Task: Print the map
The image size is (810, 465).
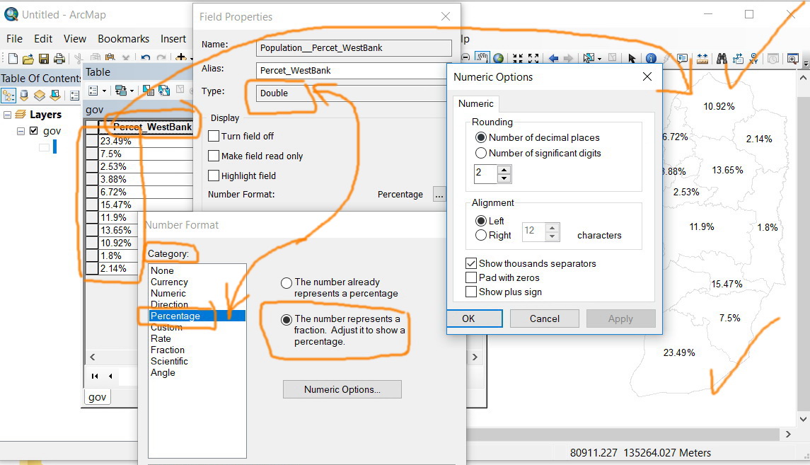Action: pyautogui.click(x=59, y=58)
